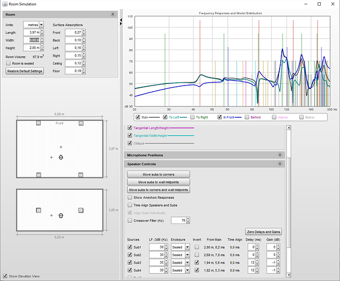Click the listener head icon in plan view

pyautogui.click(x=61, y=157)
